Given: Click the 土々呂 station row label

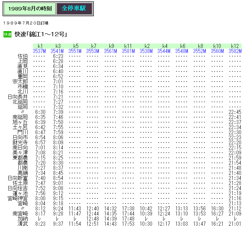Looking at the screenshot, I should (20, 127).
